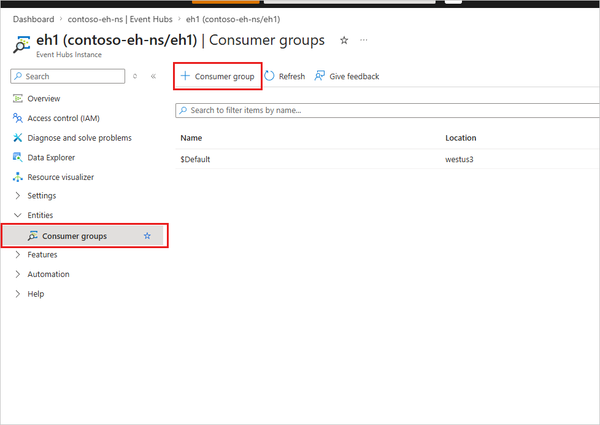Open the $Default consumer group row

point(387,159)
